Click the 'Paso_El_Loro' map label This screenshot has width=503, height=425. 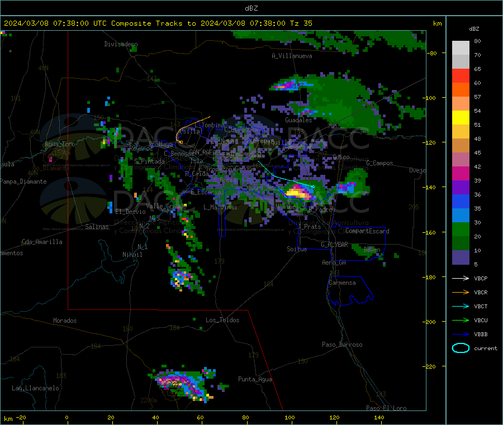[386, 408]
